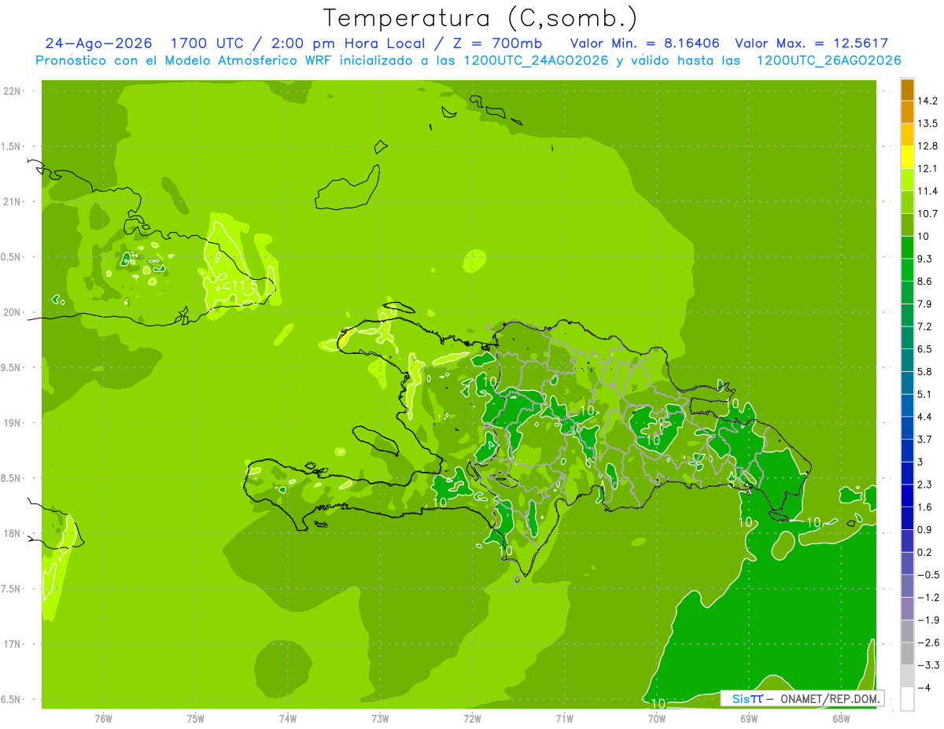944x729 pixels.
Task: Click the '9.3' legend value
Action: coord(925,259)
